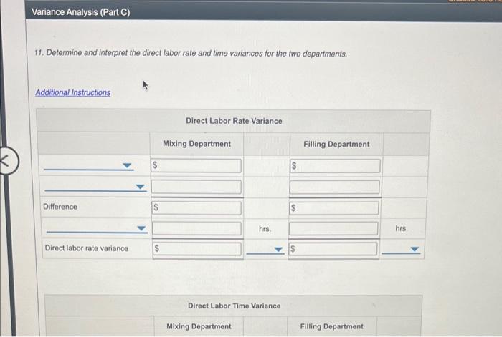Click Filling Department Difference input field

pos(334,208)
